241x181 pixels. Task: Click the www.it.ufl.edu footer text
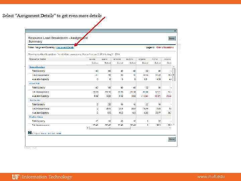click(x=211, y=177)
